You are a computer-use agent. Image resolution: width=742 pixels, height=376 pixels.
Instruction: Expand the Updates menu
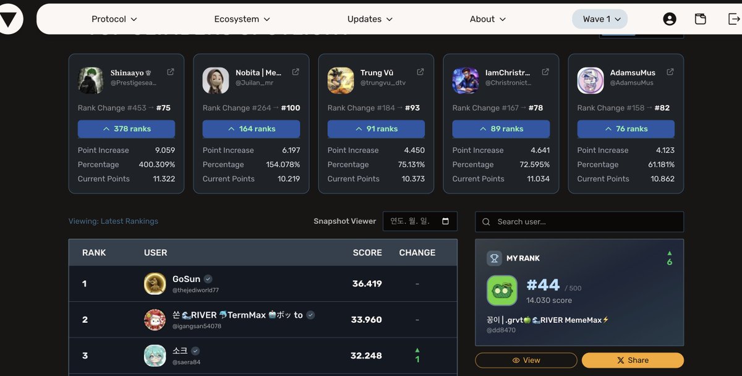[370, 19]
